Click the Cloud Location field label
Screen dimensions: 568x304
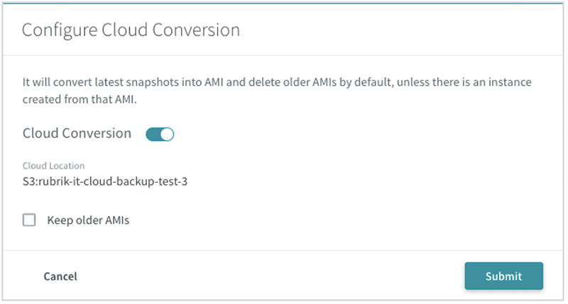53,166
